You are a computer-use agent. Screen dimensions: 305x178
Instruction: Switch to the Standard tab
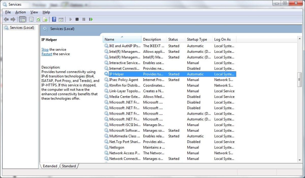point(69,166)
